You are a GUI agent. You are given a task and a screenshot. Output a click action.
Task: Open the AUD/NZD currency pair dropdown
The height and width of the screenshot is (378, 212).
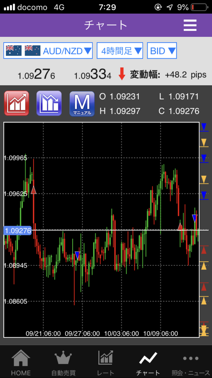(48, 51)
